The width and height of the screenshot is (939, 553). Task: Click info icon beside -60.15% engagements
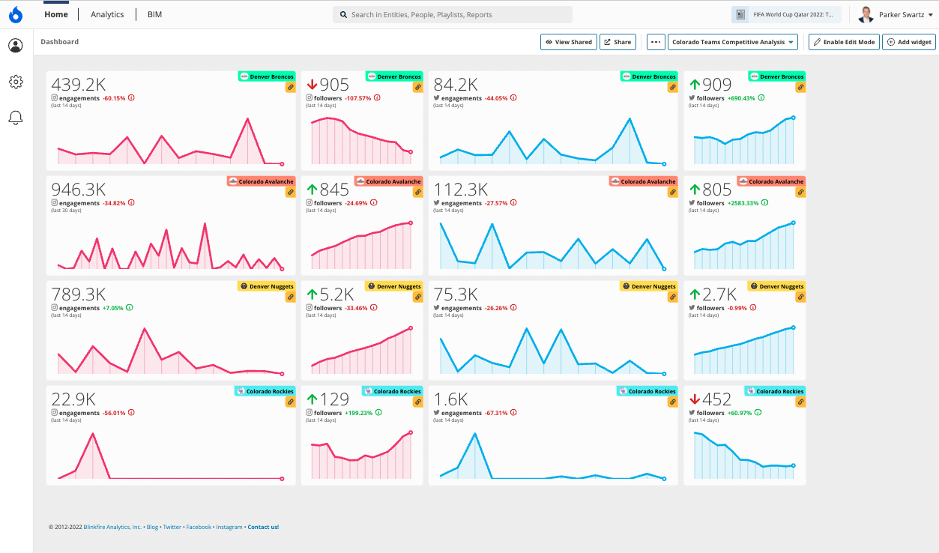[x=132, y=98]
